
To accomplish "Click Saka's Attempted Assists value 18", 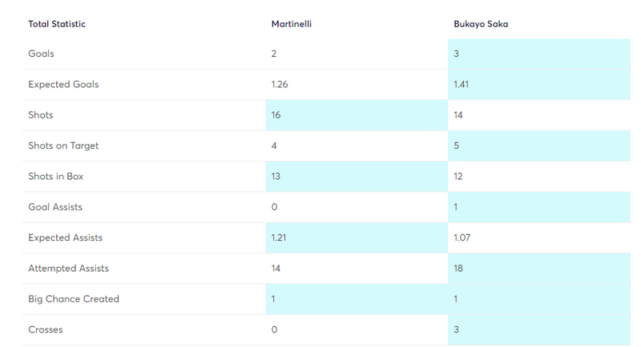I will [458, 269].
